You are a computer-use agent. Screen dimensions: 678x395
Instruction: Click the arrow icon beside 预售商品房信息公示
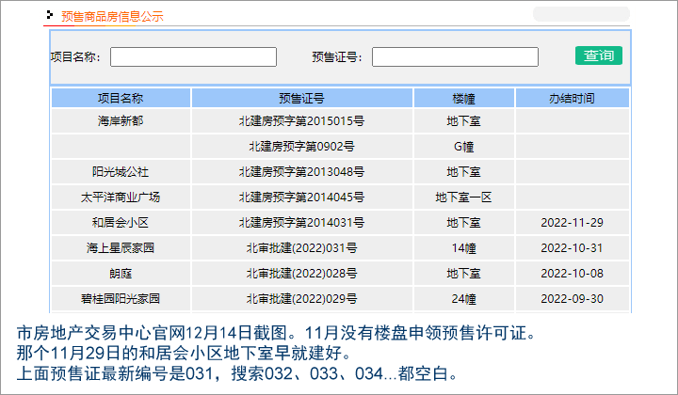tap(50, 15)
